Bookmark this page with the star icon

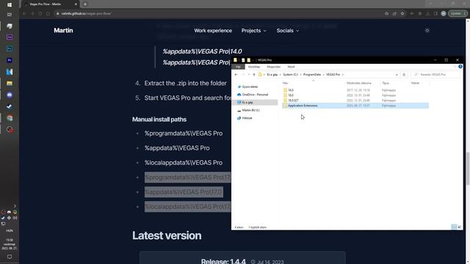click(x=402, y=13)
